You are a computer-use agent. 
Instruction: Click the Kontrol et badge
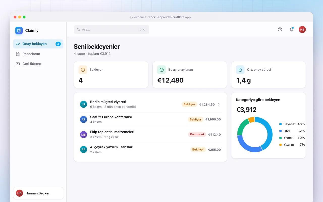coord(197,135)
